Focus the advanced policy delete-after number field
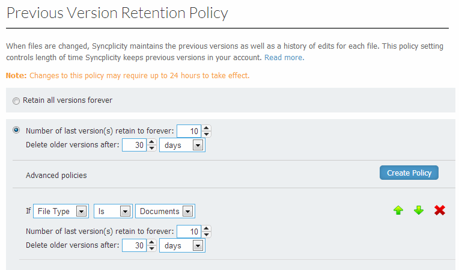459x270 pixels. pos(134,245)
